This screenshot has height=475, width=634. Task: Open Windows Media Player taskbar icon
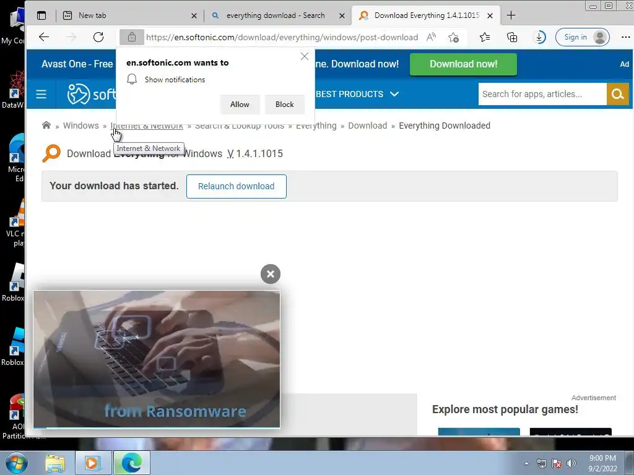(x=93, y=463)
